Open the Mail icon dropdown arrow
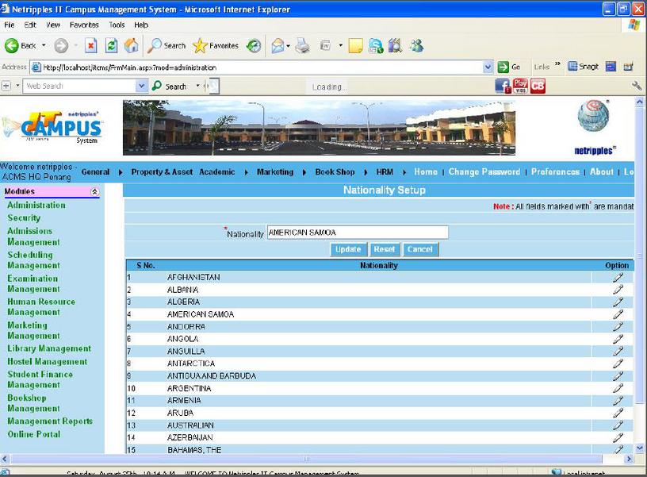The height and width of the screenshot is (477, 647). click(288, 45)
